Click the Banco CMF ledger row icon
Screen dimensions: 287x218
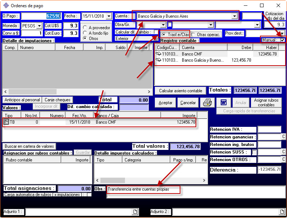(x=158, y=54)
